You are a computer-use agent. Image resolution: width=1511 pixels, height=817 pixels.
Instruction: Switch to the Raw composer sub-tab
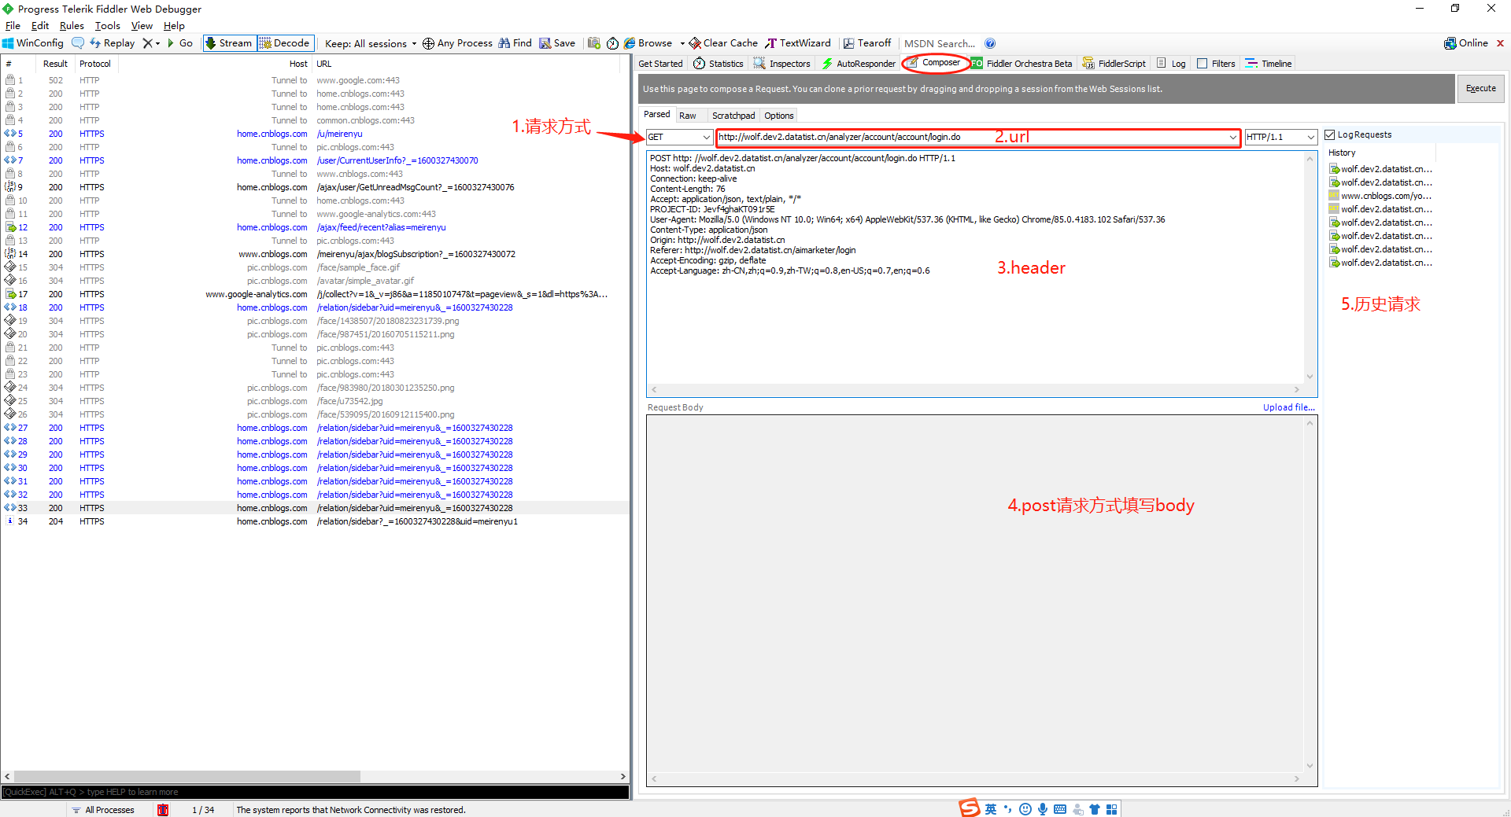[x=688, y=116]
